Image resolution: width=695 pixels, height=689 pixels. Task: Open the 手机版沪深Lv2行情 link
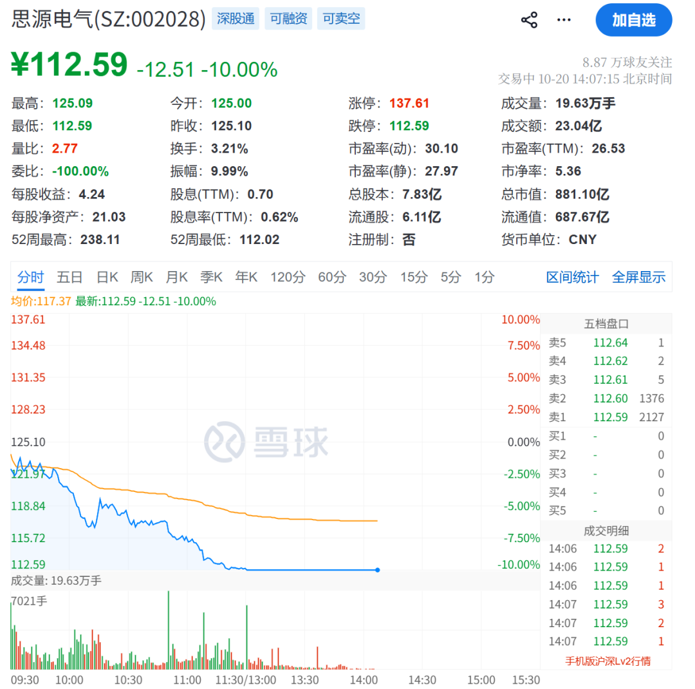607,661
